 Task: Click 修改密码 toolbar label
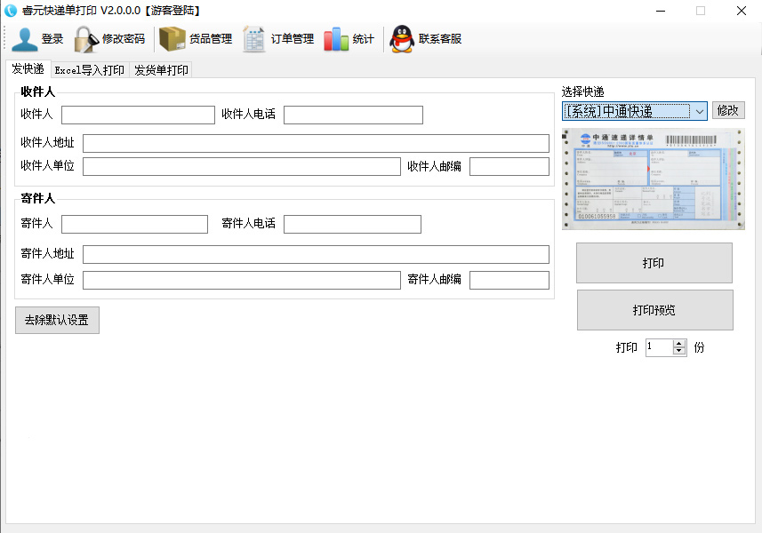click(124, 39)
